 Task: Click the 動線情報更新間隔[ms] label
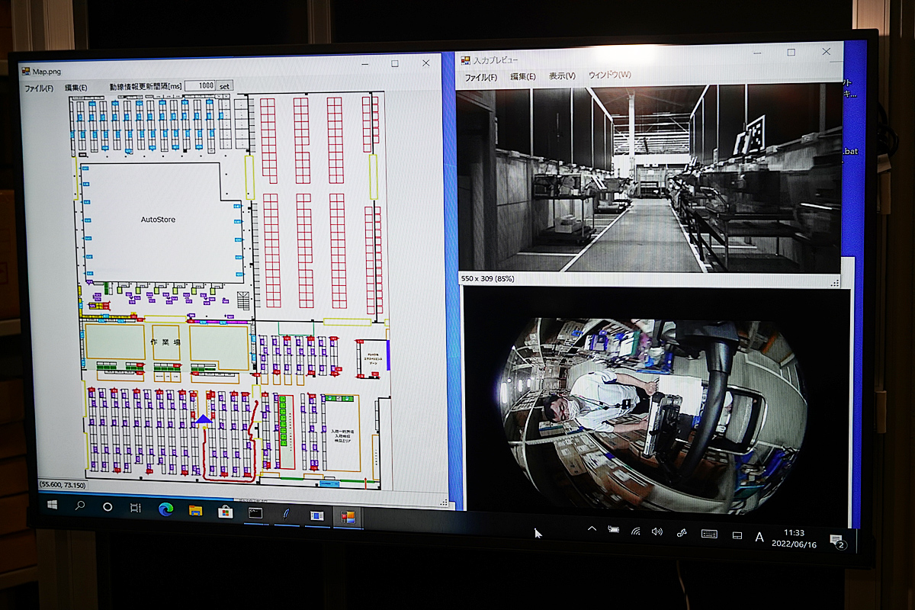coord(145,87)
